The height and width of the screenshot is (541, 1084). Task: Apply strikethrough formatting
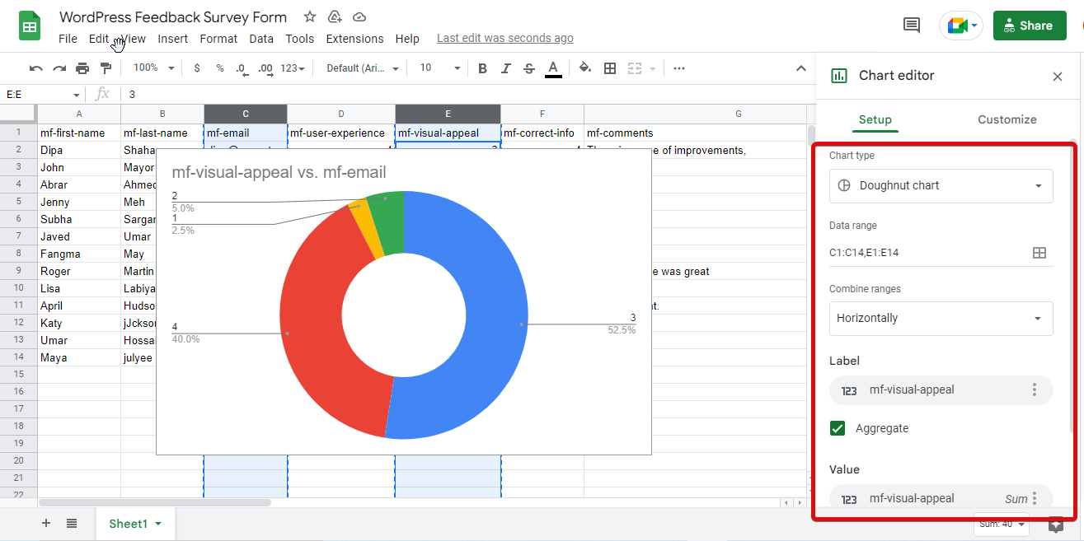click(529, 68)
